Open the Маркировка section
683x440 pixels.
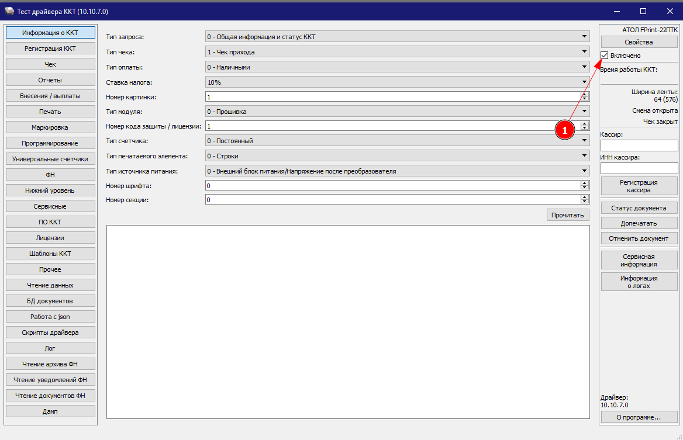[x=50, y=127]
